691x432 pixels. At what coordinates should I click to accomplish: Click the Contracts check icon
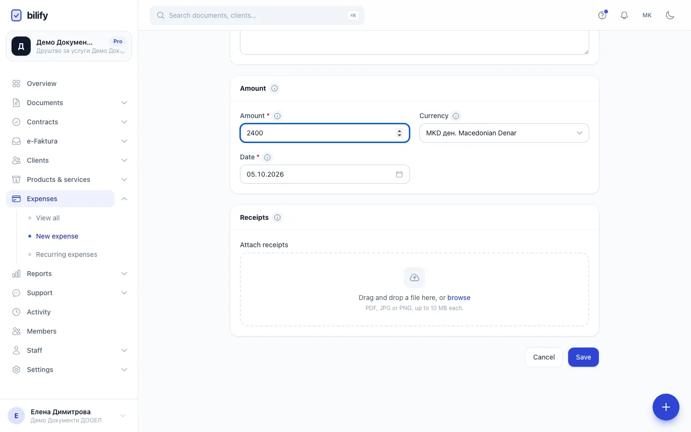coord(16,122)
